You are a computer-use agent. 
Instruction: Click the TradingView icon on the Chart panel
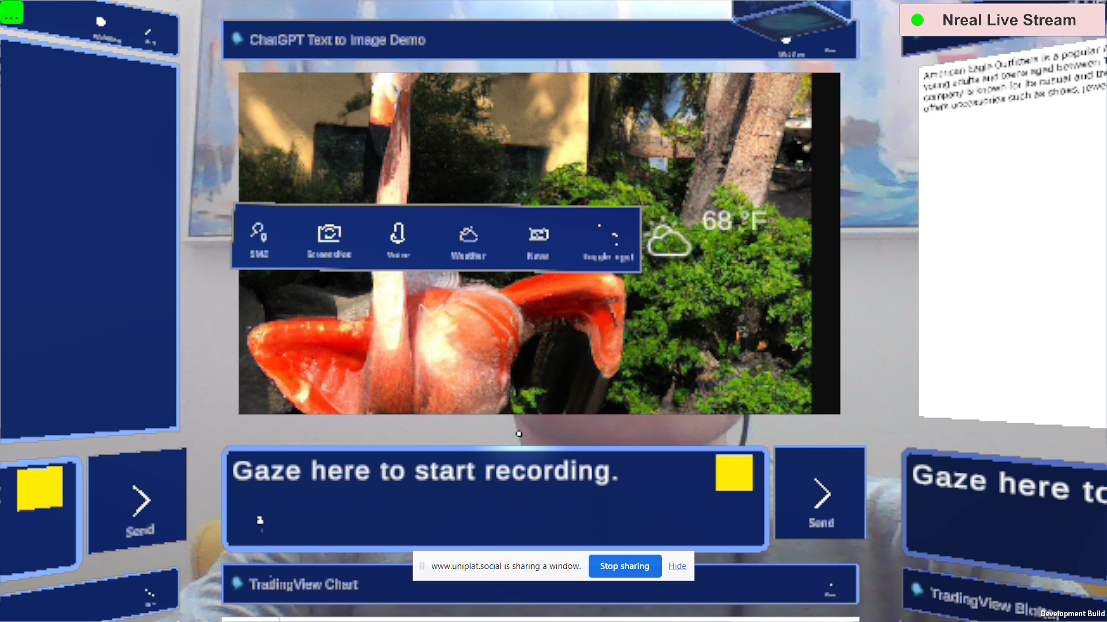tap(237, 583)
